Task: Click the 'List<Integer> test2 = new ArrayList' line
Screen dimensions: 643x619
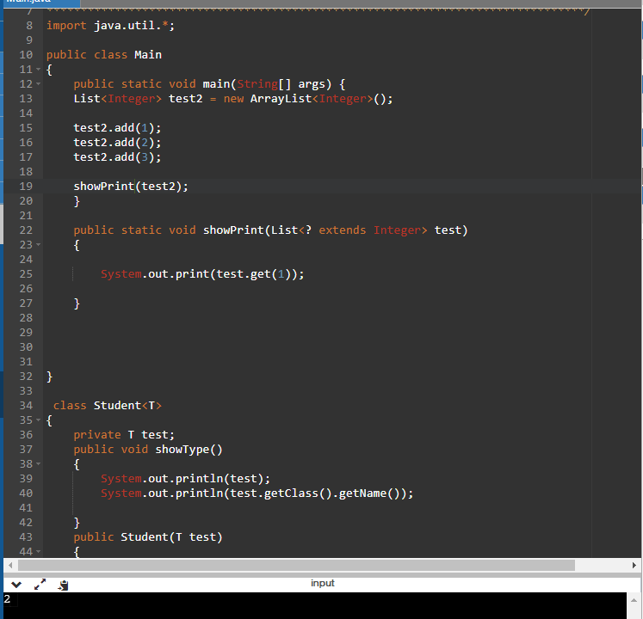Action: [233, 99]
